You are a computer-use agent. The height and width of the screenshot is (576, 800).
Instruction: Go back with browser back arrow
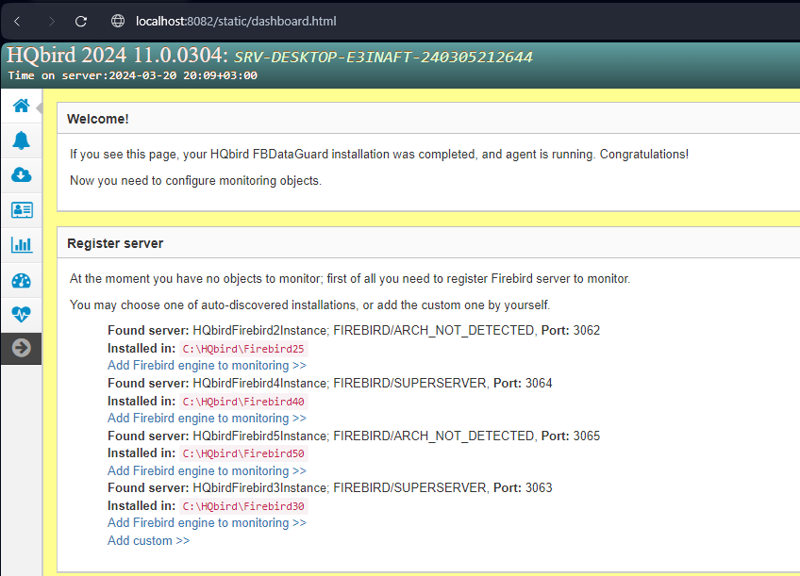click(17, 22)
